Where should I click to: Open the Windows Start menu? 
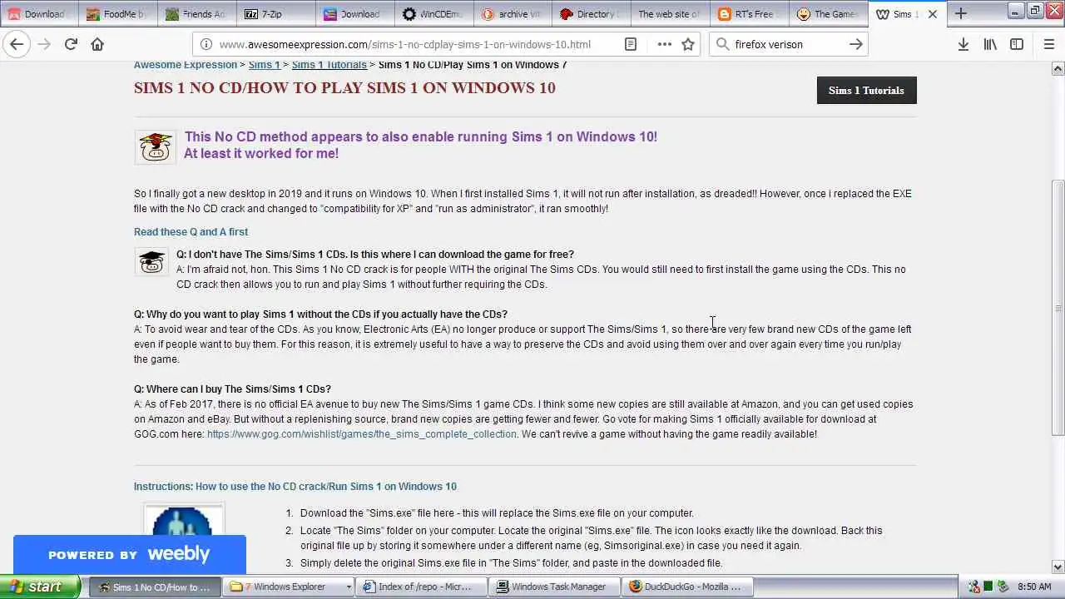coord(39,587)
